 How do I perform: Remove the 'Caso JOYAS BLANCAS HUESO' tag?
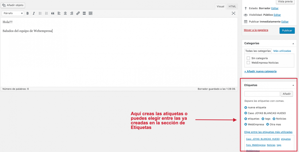[246, 113]
